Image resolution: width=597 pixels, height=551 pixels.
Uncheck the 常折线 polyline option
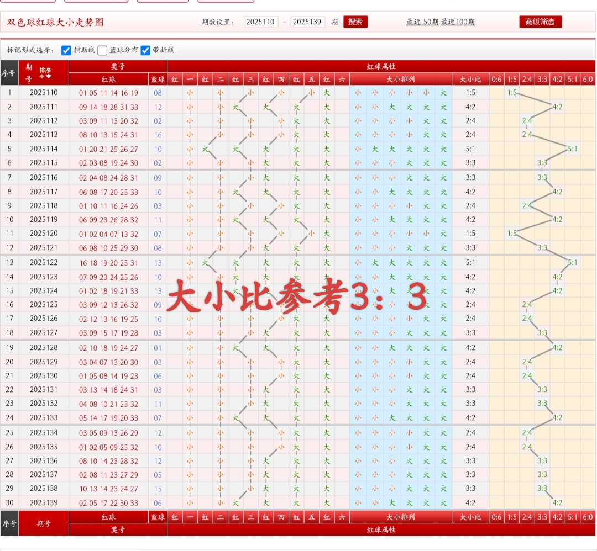tap(145, 51)
